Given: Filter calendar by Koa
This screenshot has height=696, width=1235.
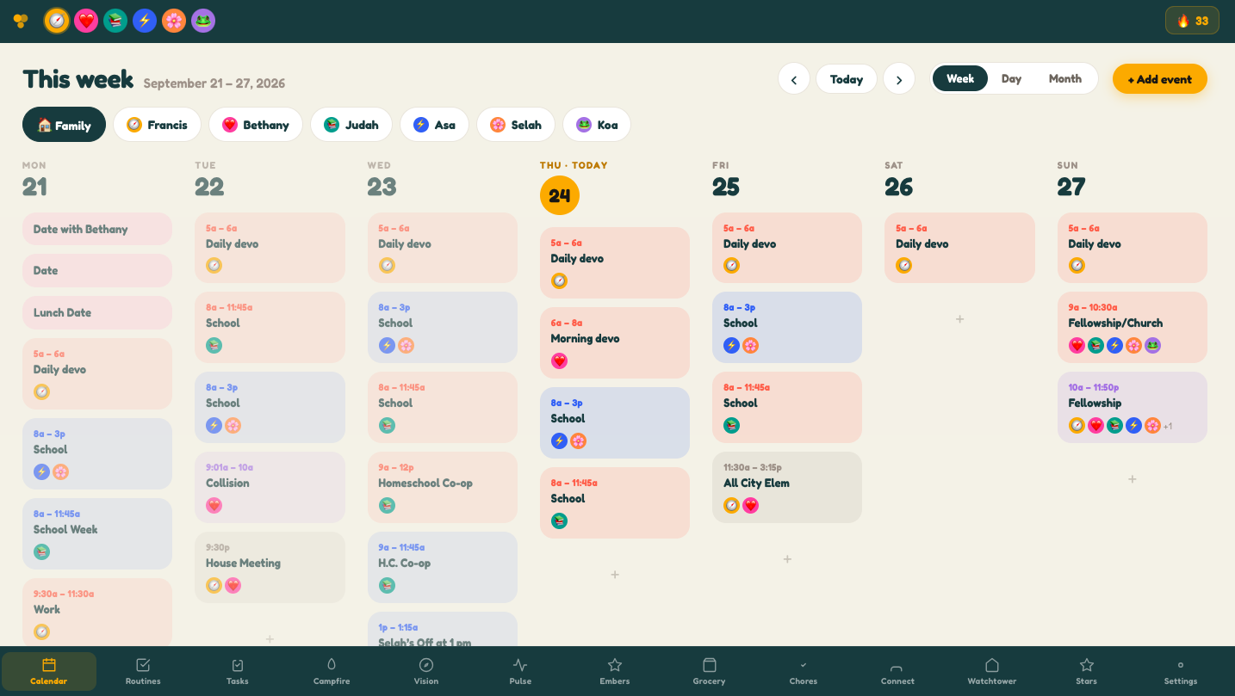Looking at the screenshot, I should (x=597, y=125).
